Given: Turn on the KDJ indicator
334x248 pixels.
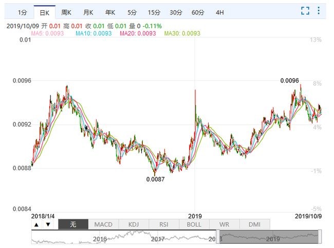Looking at the screenshot, I should pos(134,224).
